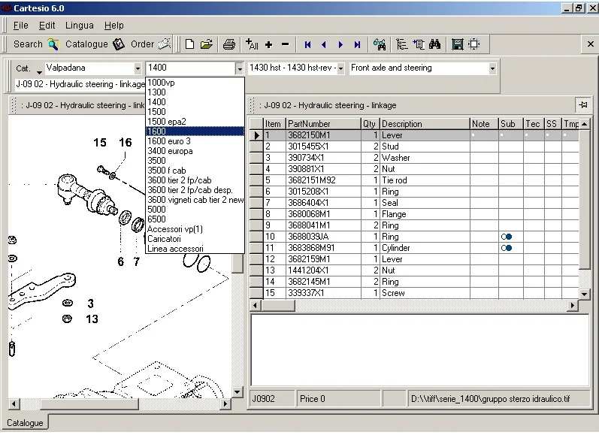Choose Accessori vp(1) option
This screenshot has width=599, height=435.
195,229
